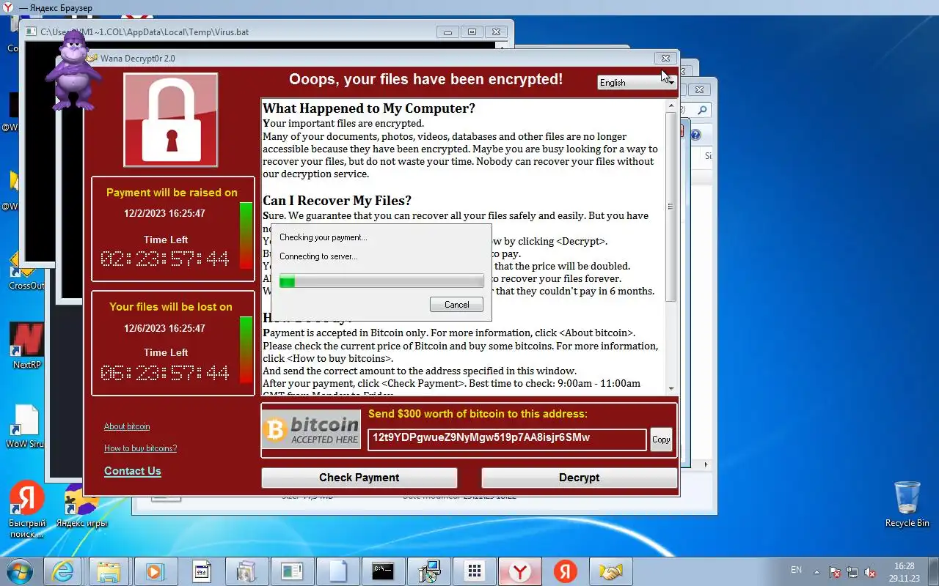Viewport: 939px width, 586px height.
Task: Click the 12/6/2023 16:25:47 date
Action: point(164,328)
